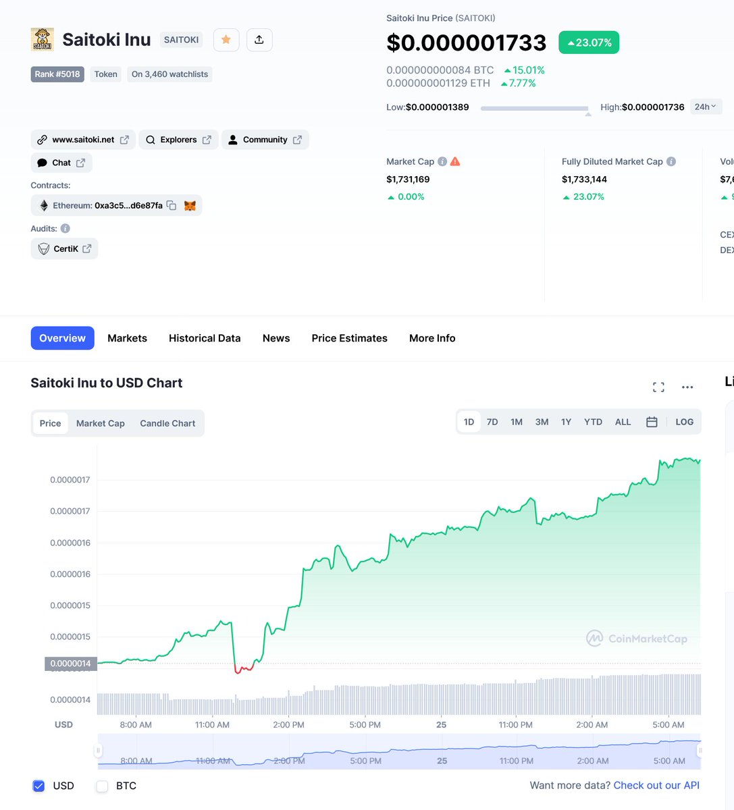
Task: Open the More Info tab
Action: coord(432,338)
